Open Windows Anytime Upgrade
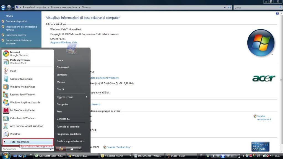Image resolution: width=283 pixels, height=159 pixels. (x=28, y=103)
